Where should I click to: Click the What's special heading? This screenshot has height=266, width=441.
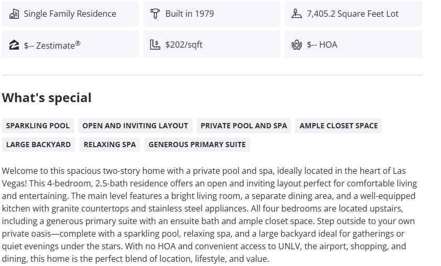(x=47, y=98)
